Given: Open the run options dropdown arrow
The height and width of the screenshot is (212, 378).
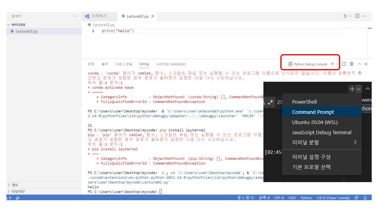Looking at the screenshot, I should pyautogui.click(x=350, y=16).
